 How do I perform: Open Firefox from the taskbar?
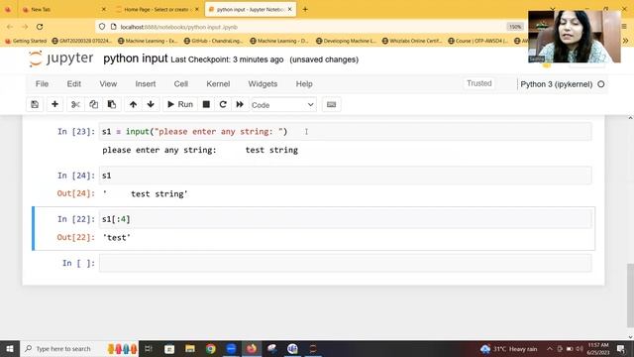point(252,348)
